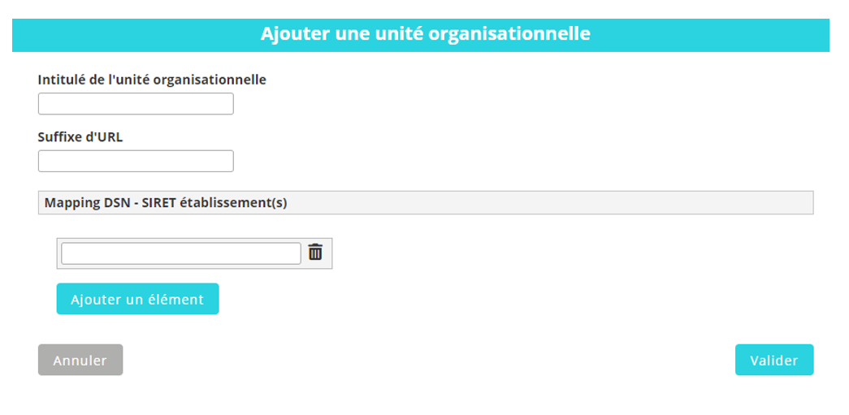The width and height of the screenshot is (849, 415).
Task: Click inside the box beside the trash icon
Action: [180, 253]
